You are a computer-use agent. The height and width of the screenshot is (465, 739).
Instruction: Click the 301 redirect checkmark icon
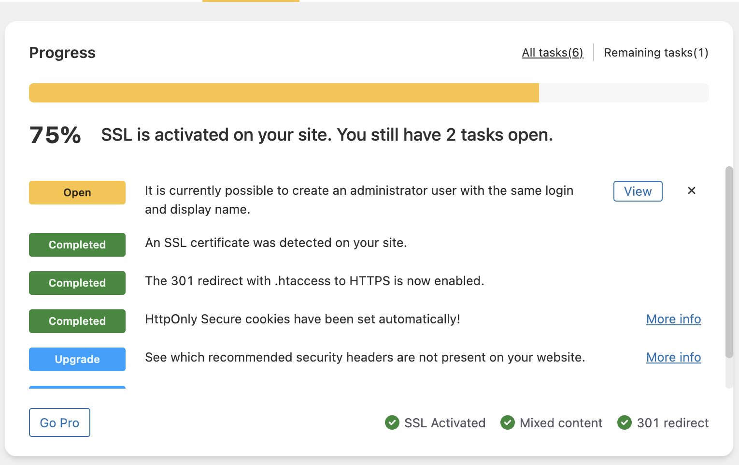[625, 422]
